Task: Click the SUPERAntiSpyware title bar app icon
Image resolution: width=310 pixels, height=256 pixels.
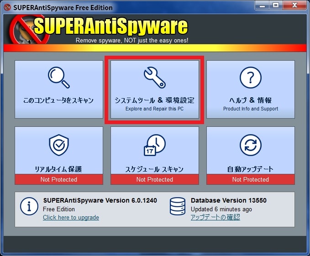Action: coord(7,7)
